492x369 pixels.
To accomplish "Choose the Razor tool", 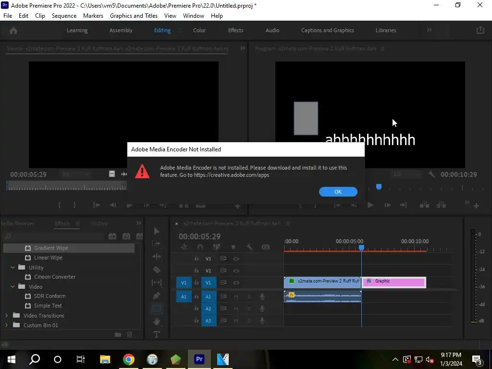I will coord(156,270).
